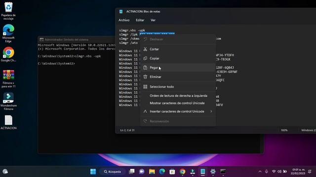Viewport: 316px width, 177px height.
Task: Choose Eliminar from the context menu
Action: pos(178,77)
